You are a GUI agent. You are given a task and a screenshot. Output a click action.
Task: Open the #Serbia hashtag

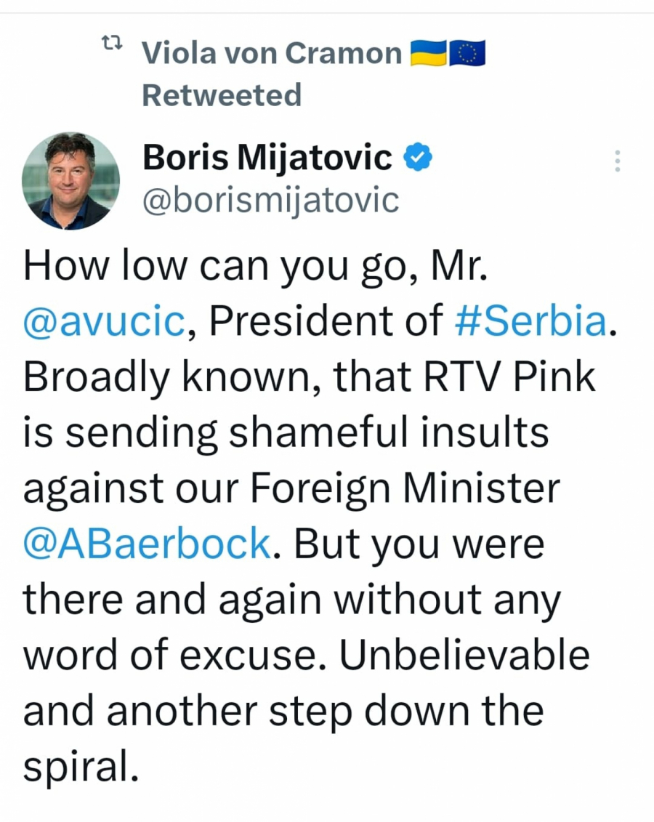coord(530,322)
